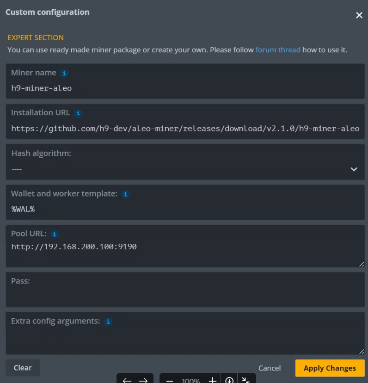Click the collapse fullscreen arrows icon
The image size is (368, 383).
click(246, 380)
